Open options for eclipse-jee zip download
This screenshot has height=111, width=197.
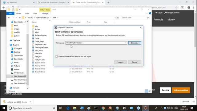click(30, 102)
